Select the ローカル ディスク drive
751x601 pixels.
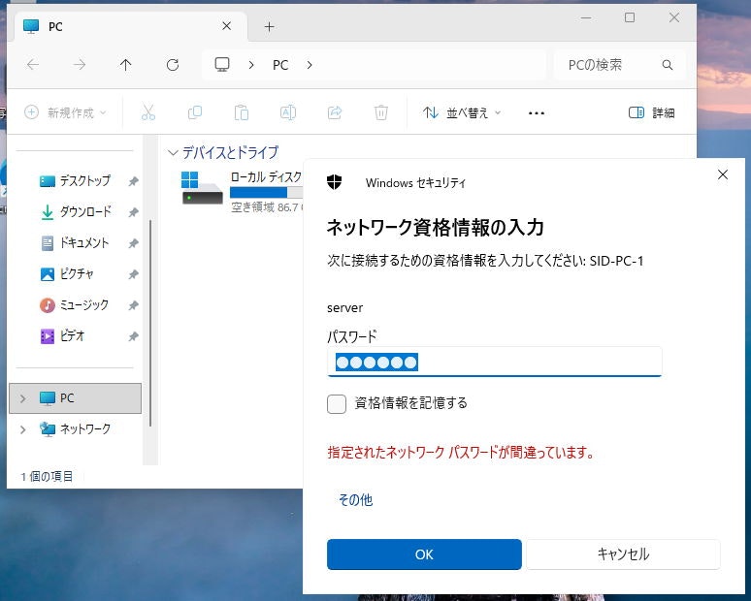pyautogui.click(x=242, y=193)
